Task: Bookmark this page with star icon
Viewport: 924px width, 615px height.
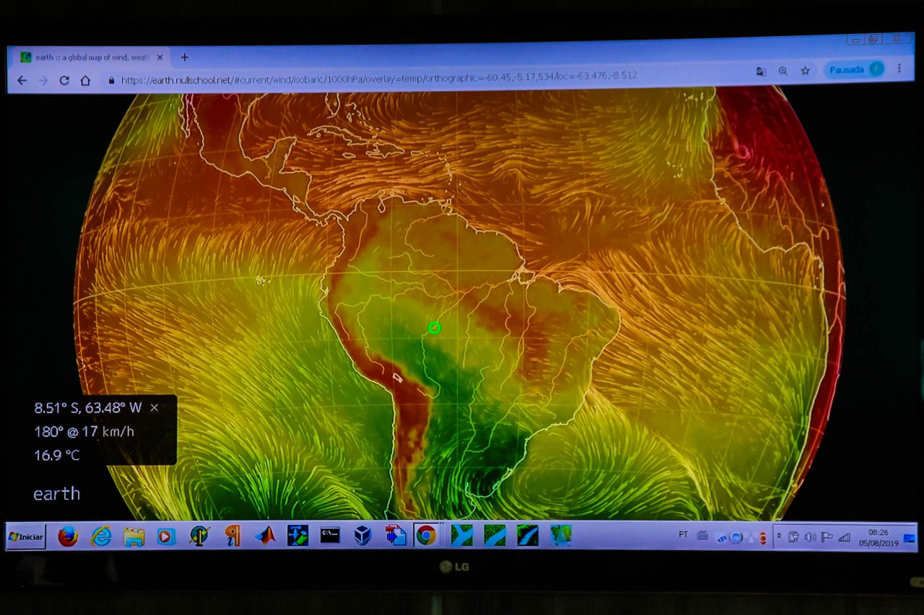Action: click(805, 71)
